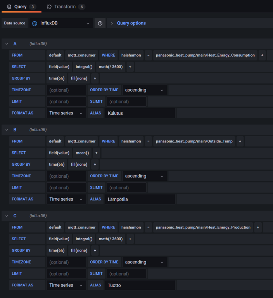Viewport: 273px width, 298px height.
Task: Collapse query A row
Action: 7,44
